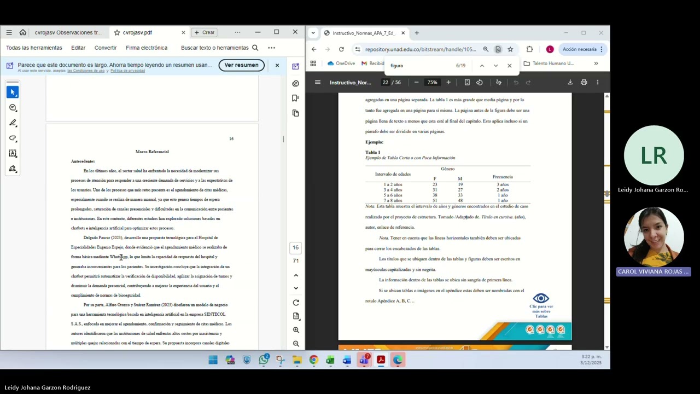This screenshot has width=700, height=394.
Task: Open Todas las herramientas menu
Action: point(34,48)
